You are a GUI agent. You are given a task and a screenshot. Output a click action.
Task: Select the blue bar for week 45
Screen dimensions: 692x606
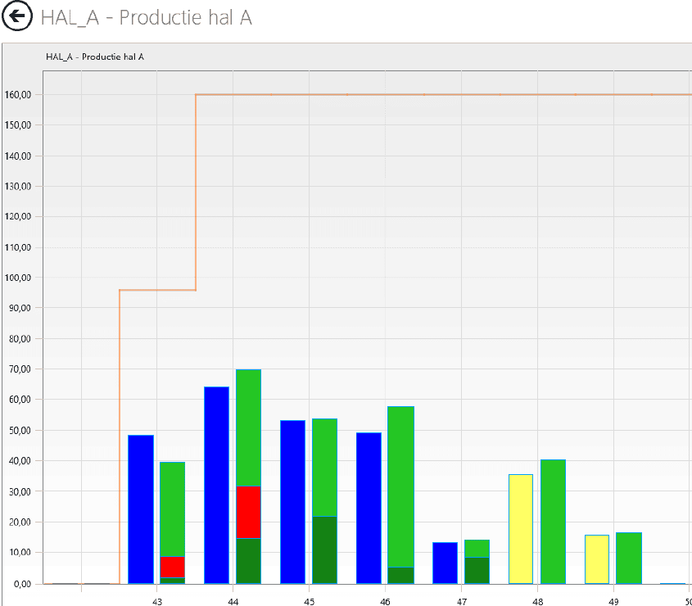pos(292,501)
